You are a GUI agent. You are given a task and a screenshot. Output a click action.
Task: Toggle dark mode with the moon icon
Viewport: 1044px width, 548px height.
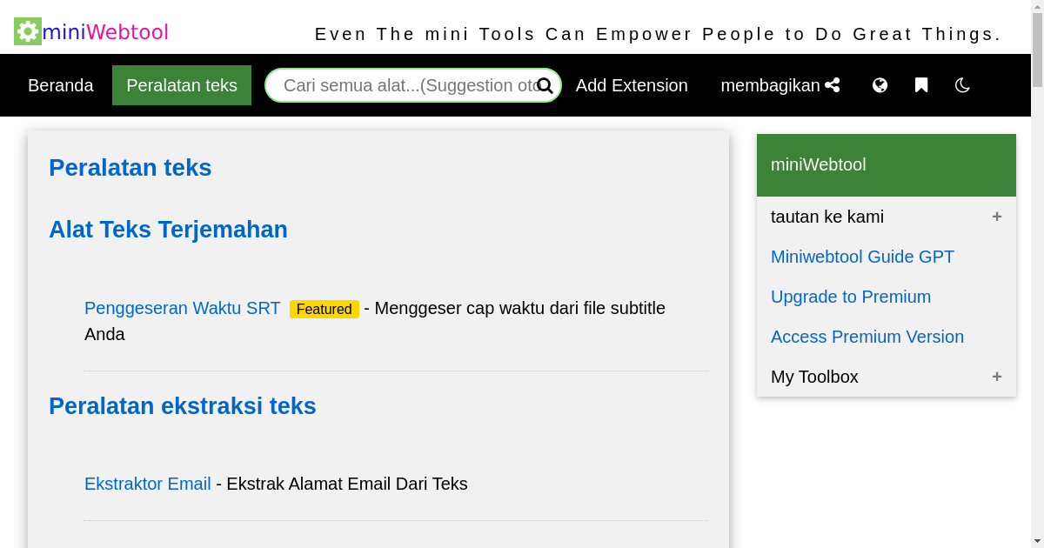click(x=962, y=85)
